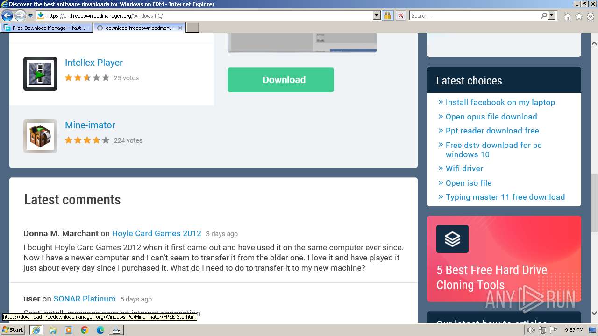The height and width of the screenshot is (336, 598).
Task: Click the green Download button
Action: coord(281,80)
